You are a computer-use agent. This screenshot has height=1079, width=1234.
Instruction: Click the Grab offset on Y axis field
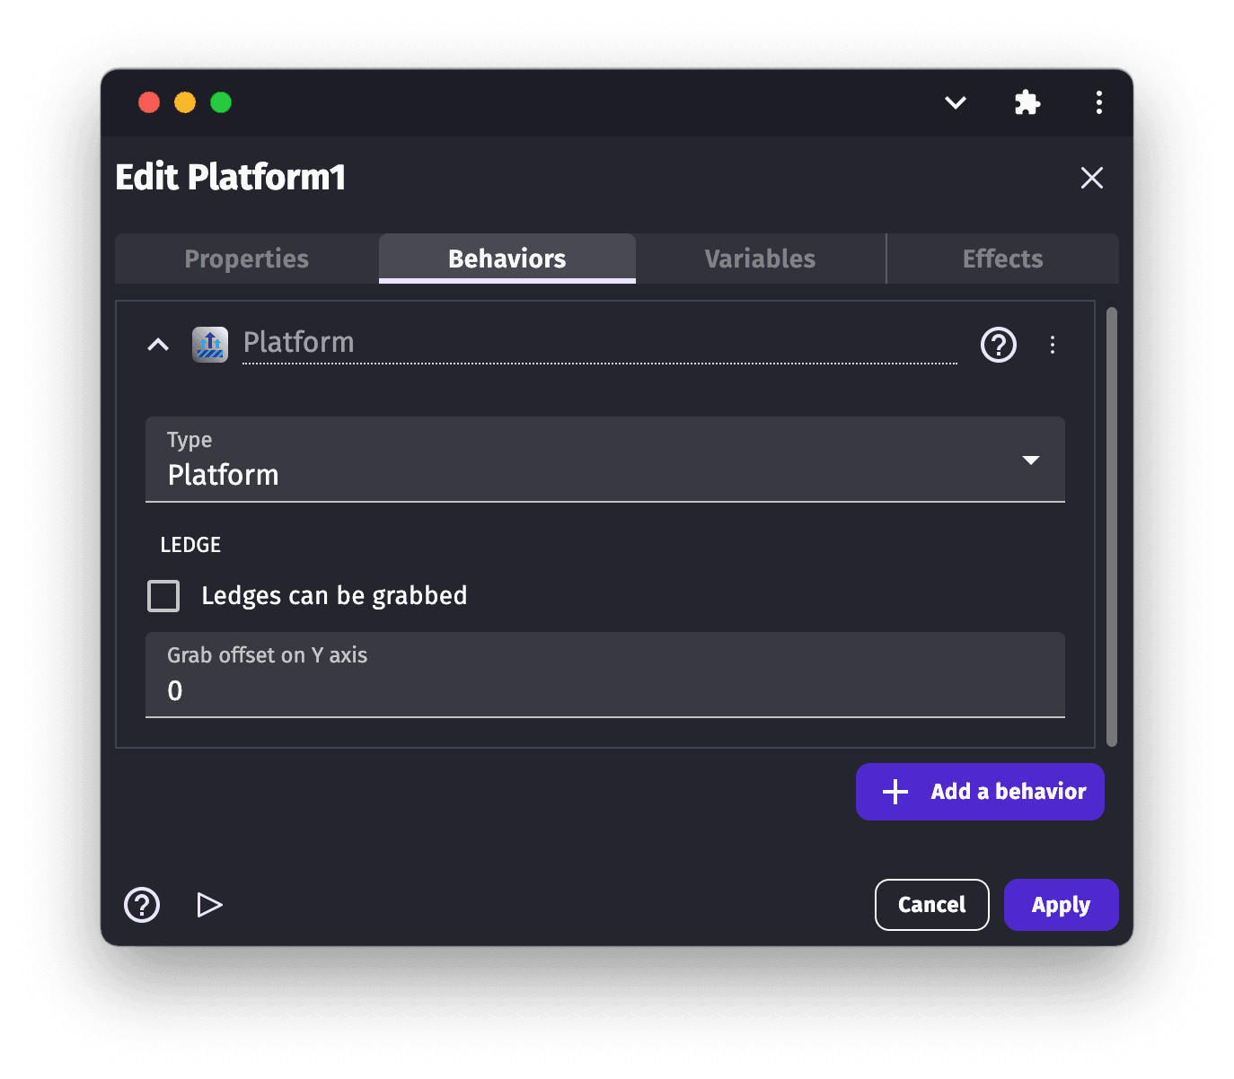pyautogui.click(x=604, y=689)
